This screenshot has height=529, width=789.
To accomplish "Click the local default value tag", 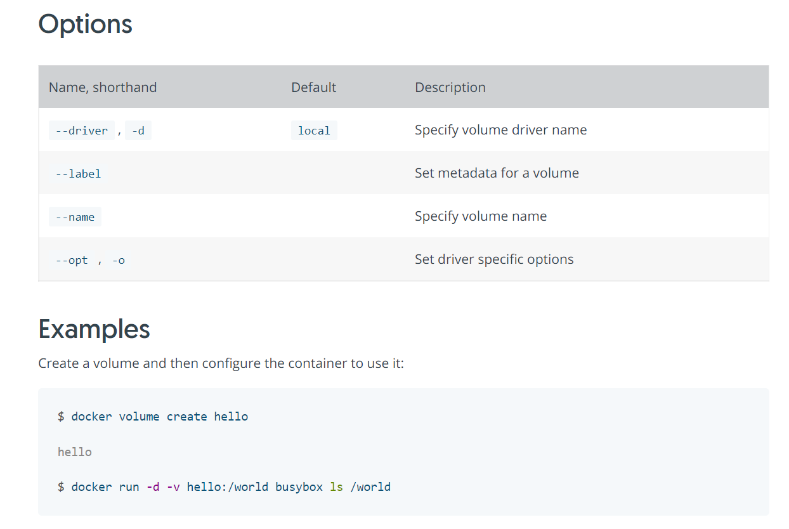I will coord(314,131).
